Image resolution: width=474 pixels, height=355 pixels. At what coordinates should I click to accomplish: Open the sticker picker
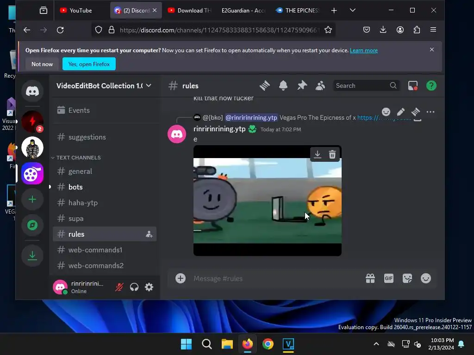pos(407,278)
